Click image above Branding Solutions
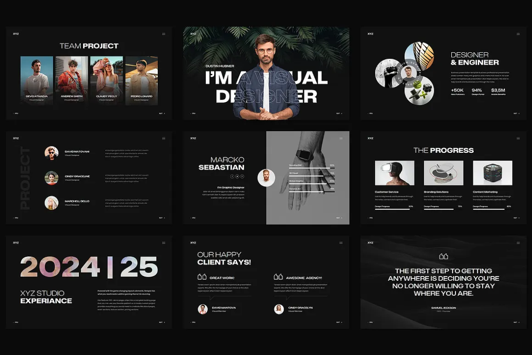Image resolution: width=532 pixels, height=355 pixels. pyautogui.click(x=443, y=173)
